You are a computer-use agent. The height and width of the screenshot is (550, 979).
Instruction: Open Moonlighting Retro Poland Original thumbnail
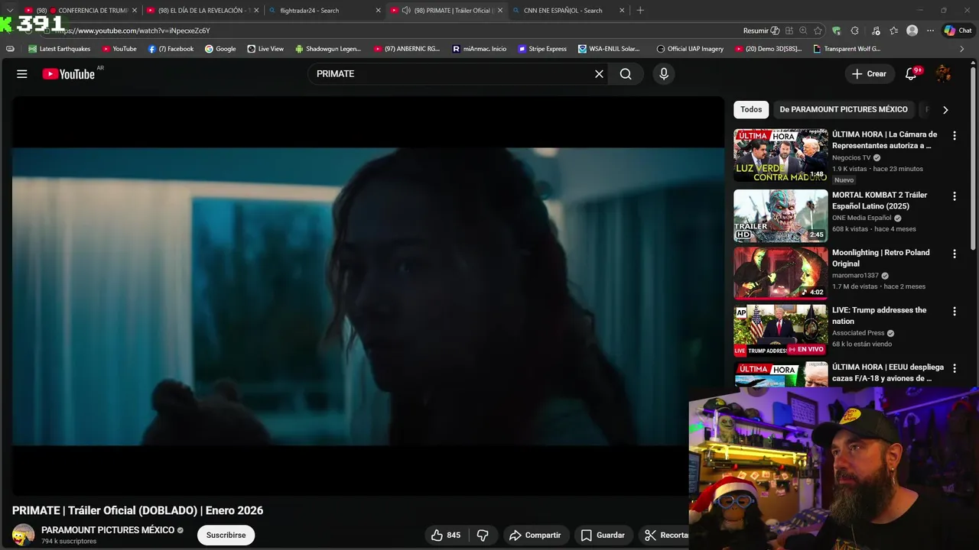[x=781, y=273]
